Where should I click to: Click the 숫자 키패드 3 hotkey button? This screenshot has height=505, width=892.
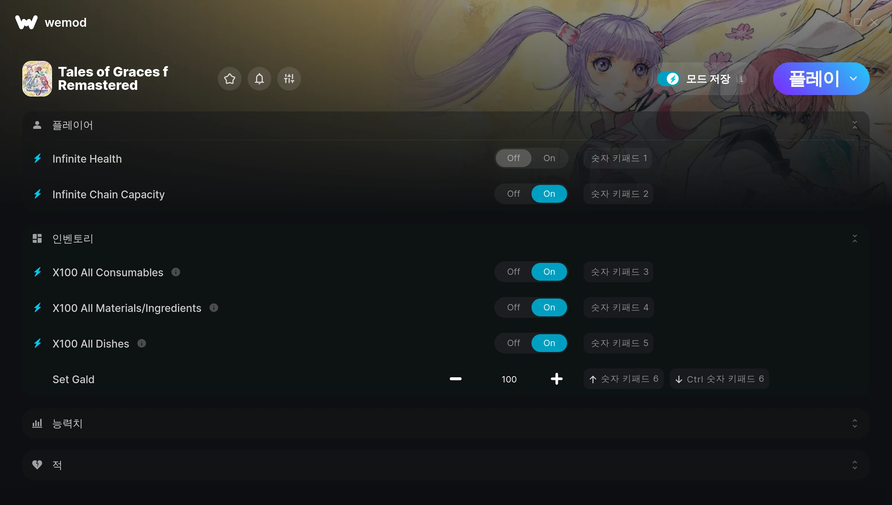(x=618, y=272)
